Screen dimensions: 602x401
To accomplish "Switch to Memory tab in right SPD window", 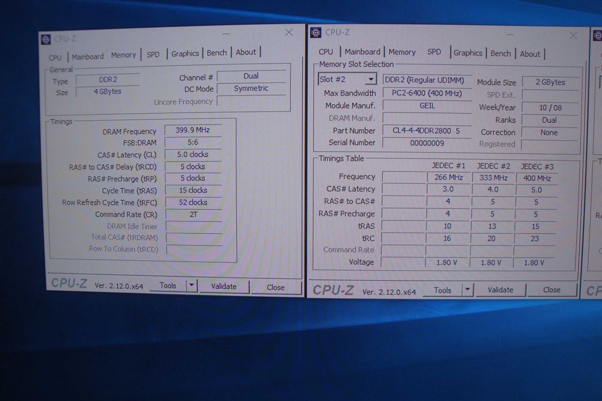I will coord(402,52).
